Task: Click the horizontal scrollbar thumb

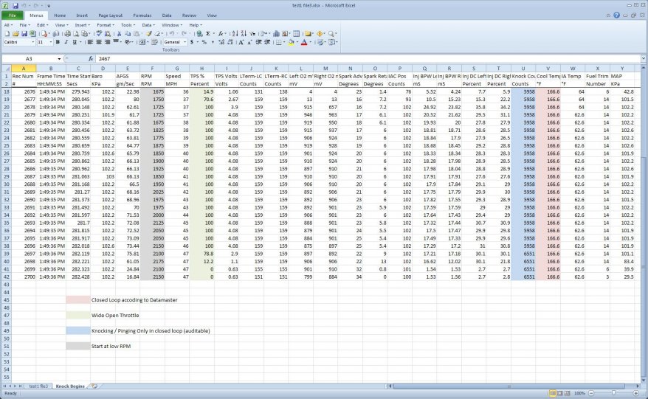Action: pos(509,386)
